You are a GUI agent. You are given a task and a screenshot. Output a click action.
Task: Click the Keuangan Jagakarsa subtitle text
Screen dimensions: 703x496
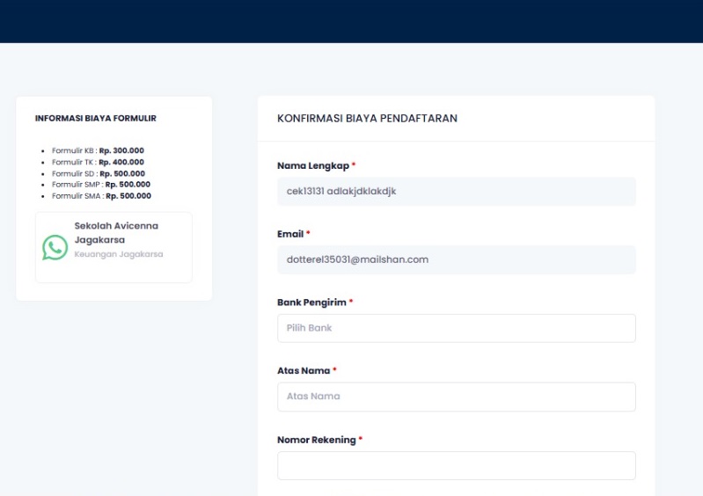[x=118, y=254]
